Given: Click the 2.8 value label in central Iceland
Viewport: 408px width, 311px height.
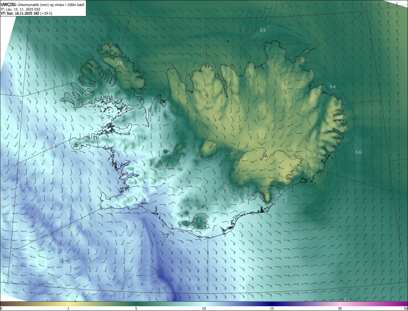Looking at the screenshot, I should [230, 114].
